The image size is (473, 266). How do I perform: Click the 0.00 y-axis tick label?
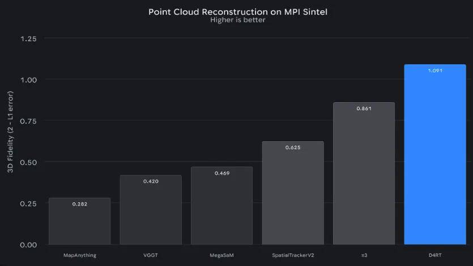(x=28, y=245)
